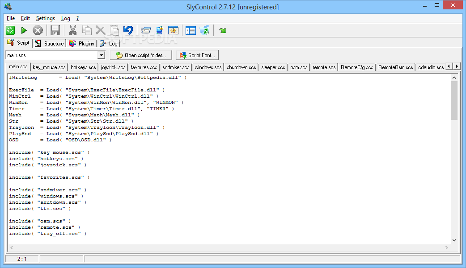Select favorites.scs file tab

[144, 67]
